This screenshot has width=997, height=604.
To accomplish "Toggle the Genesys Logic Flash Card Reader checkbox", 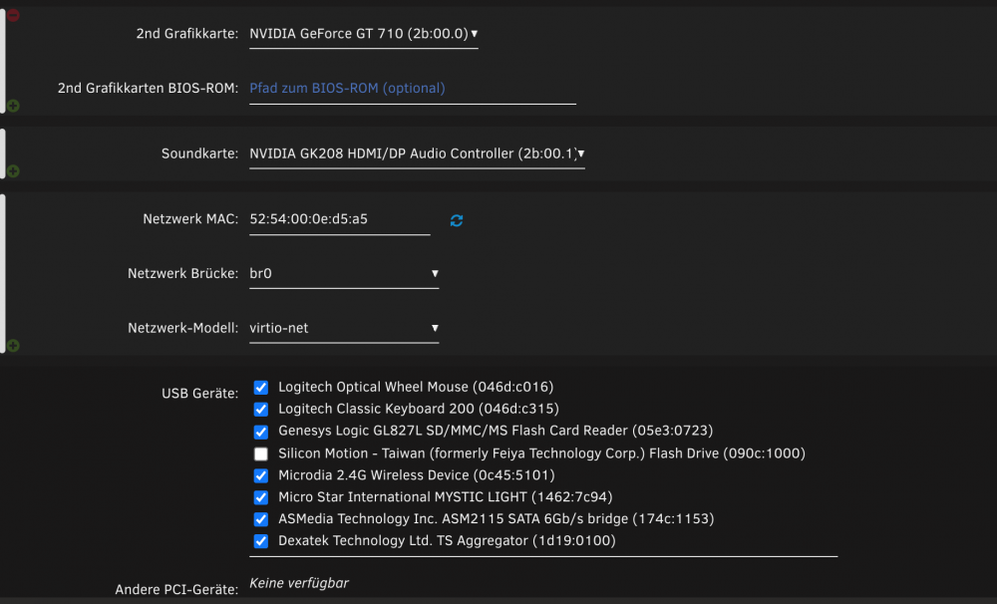I will (260, 431).
